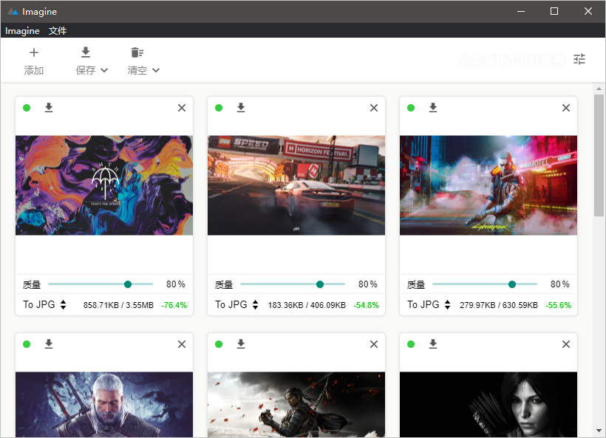Screen dimensions: 606x438
Task: Open To JPG format selector on Cyberpunk card
Action: pos(429,304)
